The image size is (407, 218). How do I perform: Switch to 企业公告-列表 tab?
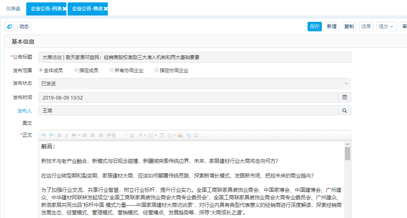[x=46, y=9]
